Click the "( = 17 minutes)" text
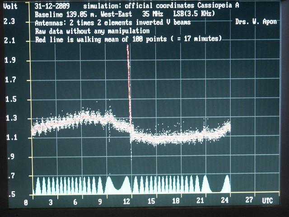 [196, 39]
